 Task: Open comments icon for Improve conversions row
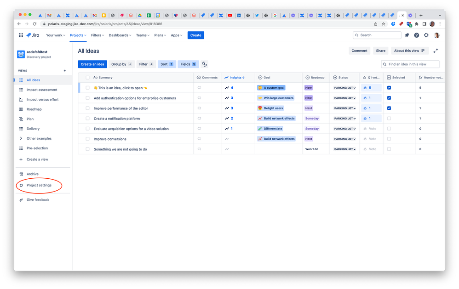click(x=199, y=139)
